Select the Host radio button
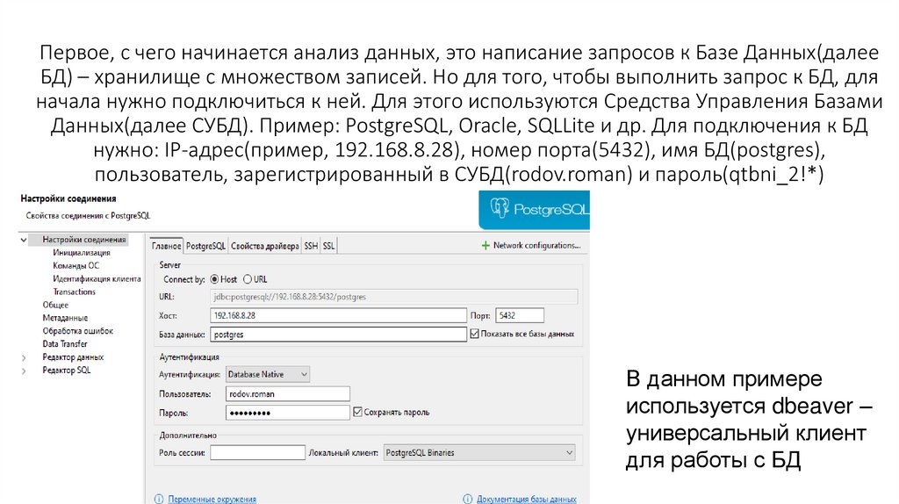 (214, 279)
